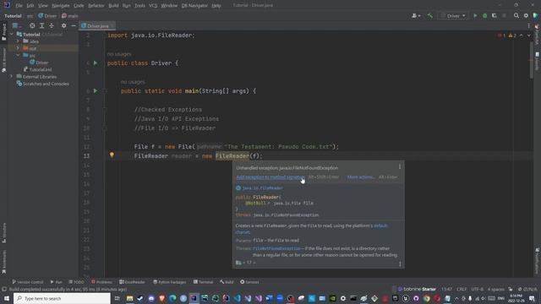Open the File menu
This screenshot has height=304, width=541.
click(19, 6)
